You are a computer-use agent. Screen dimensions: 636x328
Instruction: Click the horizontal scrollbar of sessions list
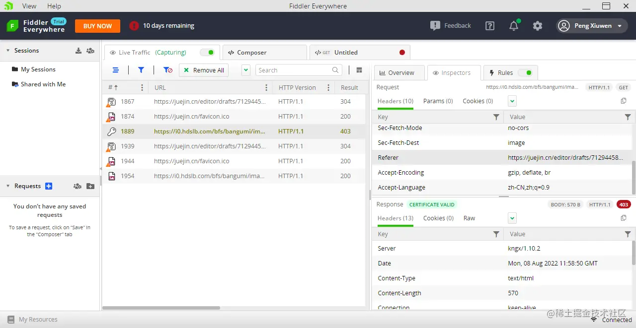coord(161,308)
